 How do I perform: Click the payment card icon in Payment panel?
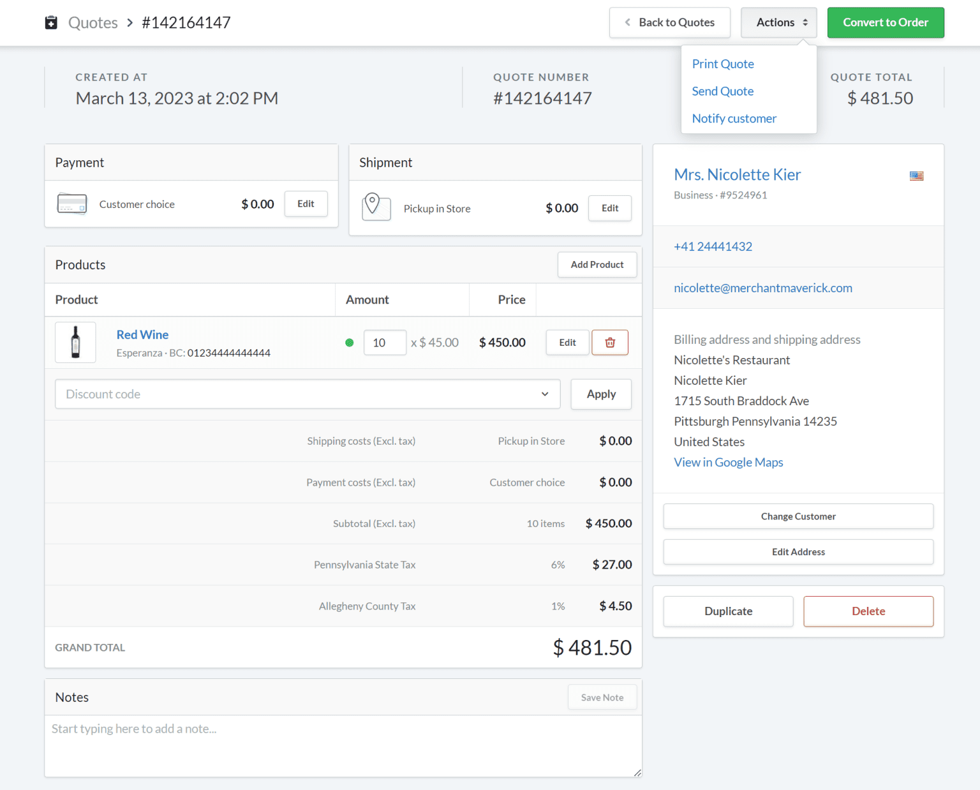(x=71, y=204)
